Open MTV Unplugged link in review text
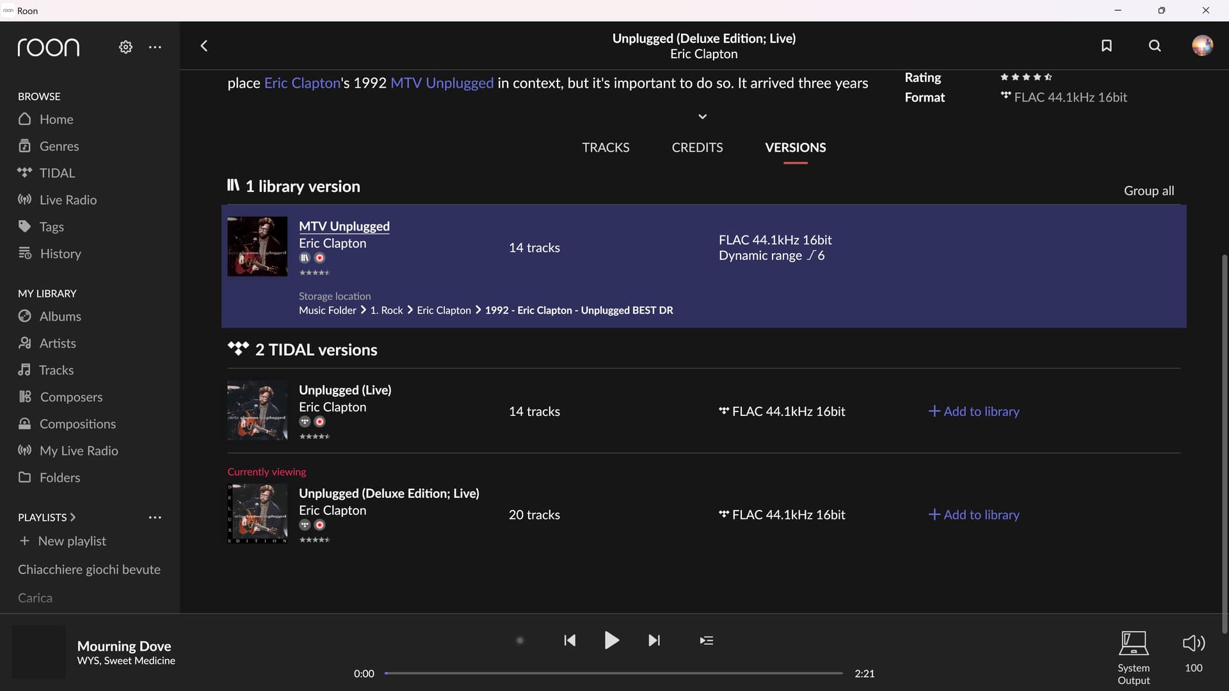This screenshot has width=1229, height=691. coord(442,83)
